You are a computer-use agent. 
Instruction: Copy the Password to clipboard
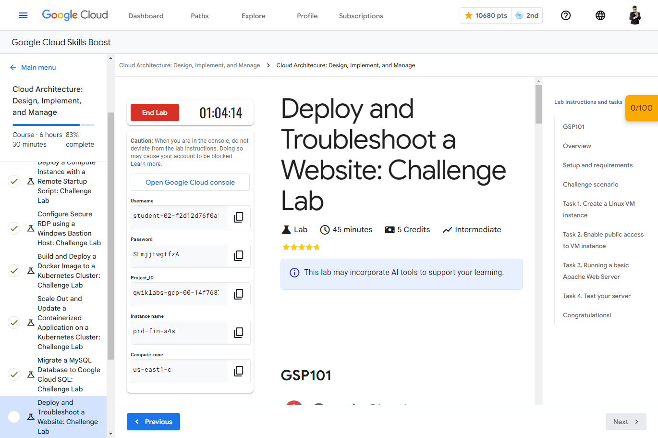[238, 256]
